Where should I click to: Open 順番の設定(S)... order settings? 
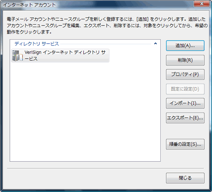[x=185, y=144]
